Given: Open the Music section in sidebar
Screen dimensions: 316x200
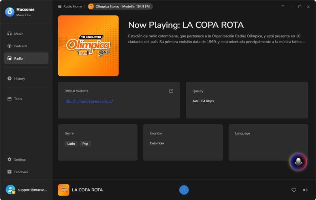Looking at the screenshot, I should [26, 34].
